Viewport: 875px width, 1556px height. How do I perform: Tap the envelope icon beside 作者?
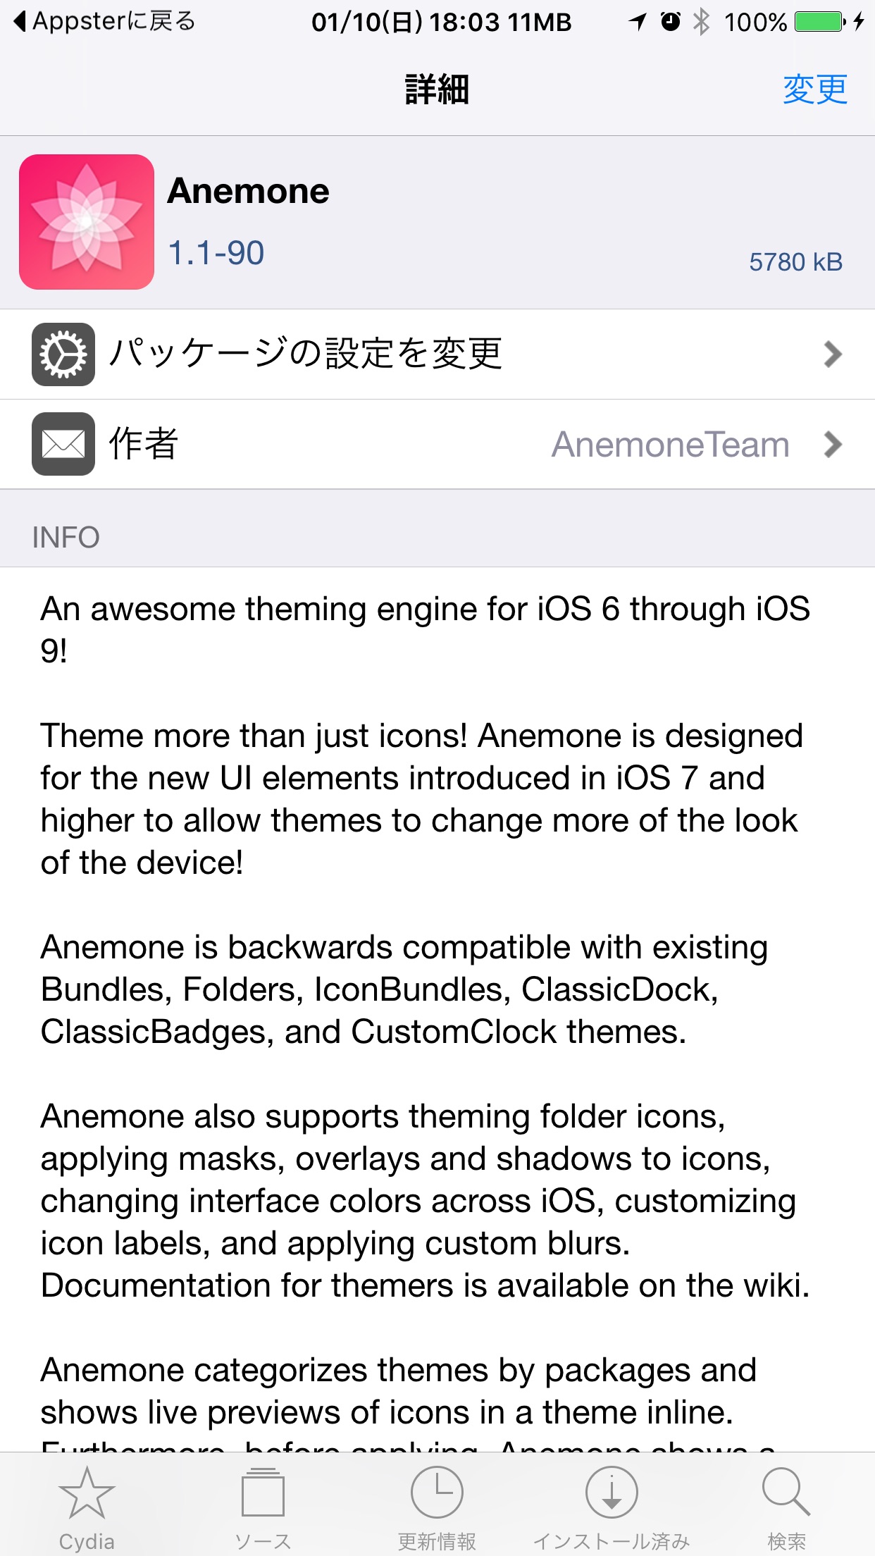pyautogui.click(x=63, y=444)
